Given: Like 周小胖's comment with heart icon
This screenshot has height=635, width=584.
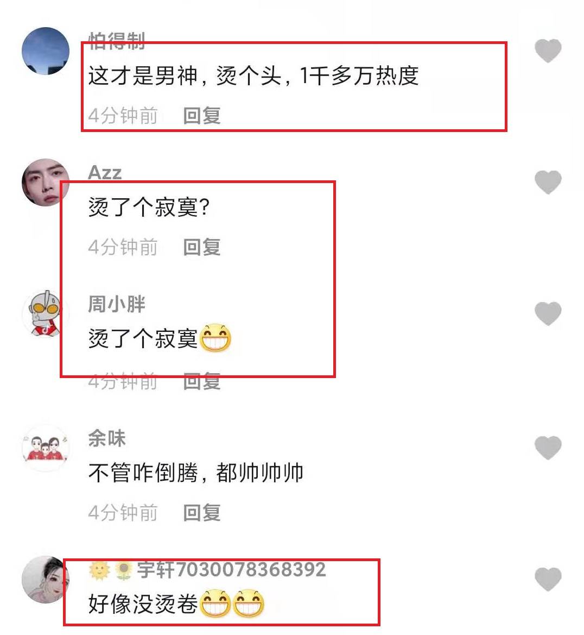Looking at the screenshot, I should click(548, 313).
